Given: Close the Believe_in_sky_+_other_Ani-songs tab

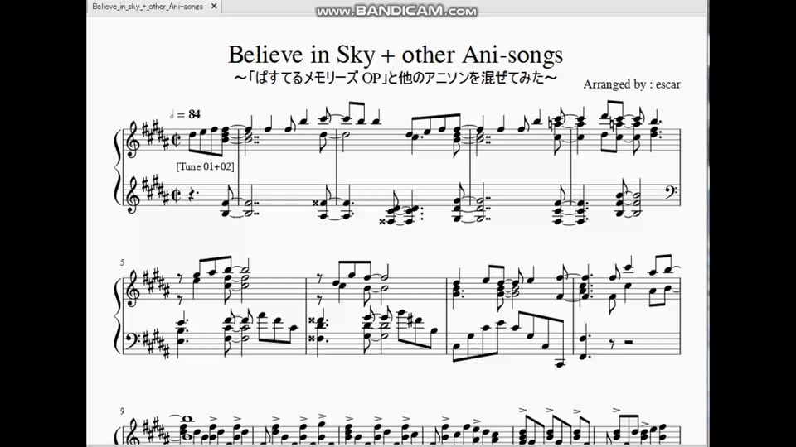Looking at the screenshot, I should (x=214, y=7).
